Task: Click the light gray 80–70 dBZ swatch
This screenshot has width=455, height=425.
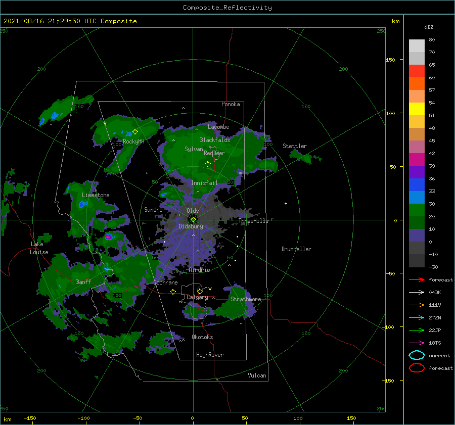Action: (x=417, y=46)
